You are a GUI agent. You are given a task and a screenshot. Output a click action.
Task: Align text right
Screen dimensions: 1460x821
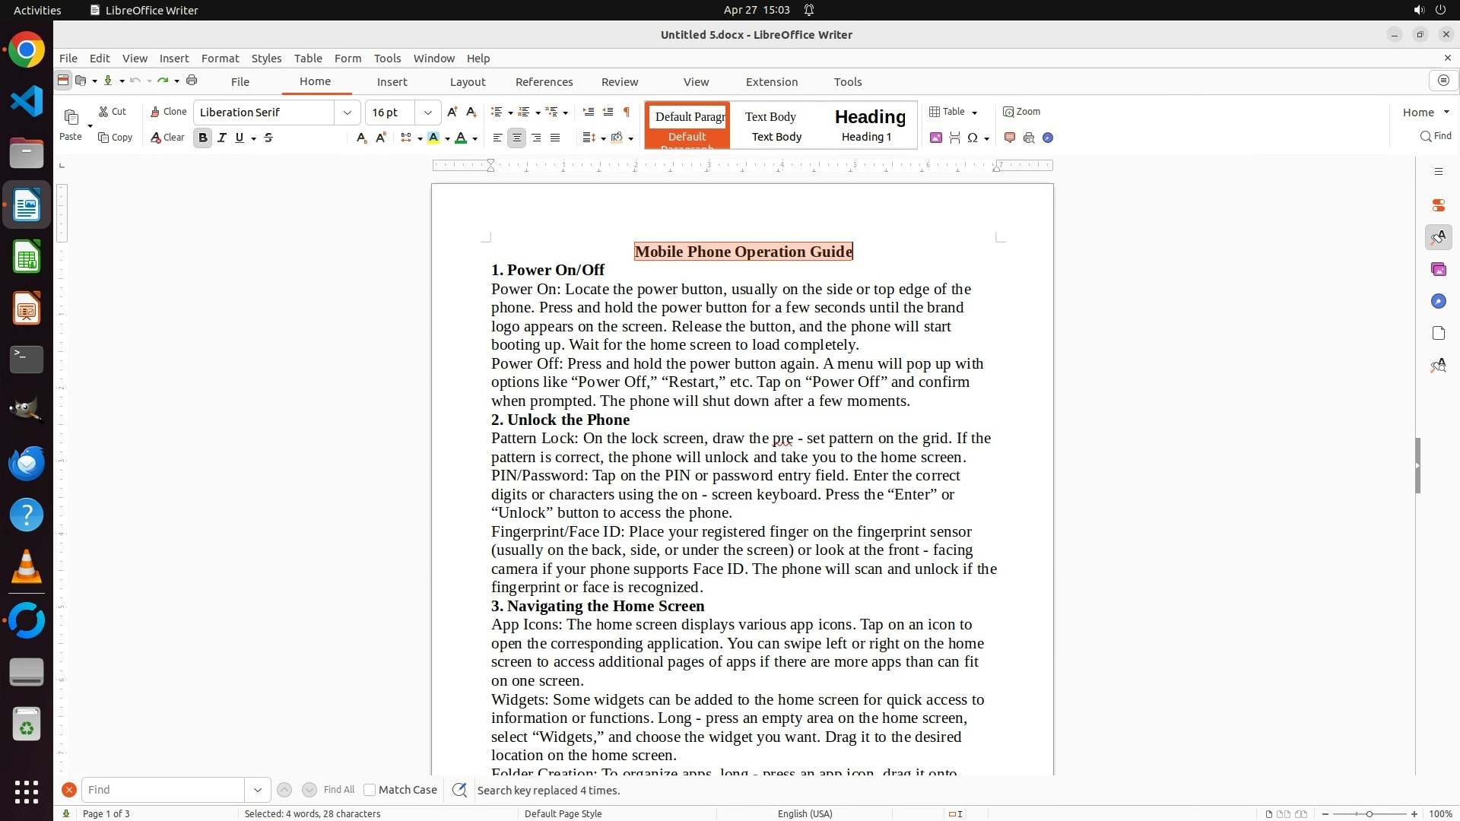[536, 138]
